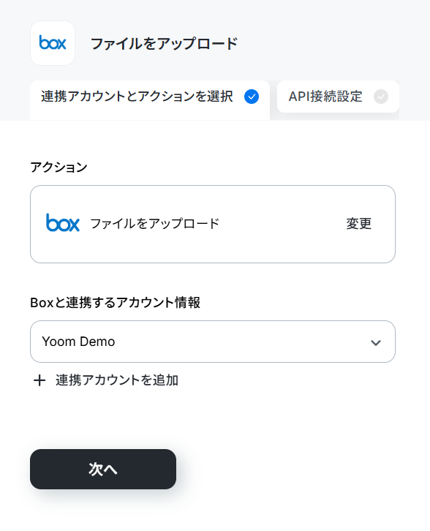This screenshot has height=531, width=430.
Task: Select the displayed Yoom Demo account text
Action: pyautogui.click(x=78, y=342)
